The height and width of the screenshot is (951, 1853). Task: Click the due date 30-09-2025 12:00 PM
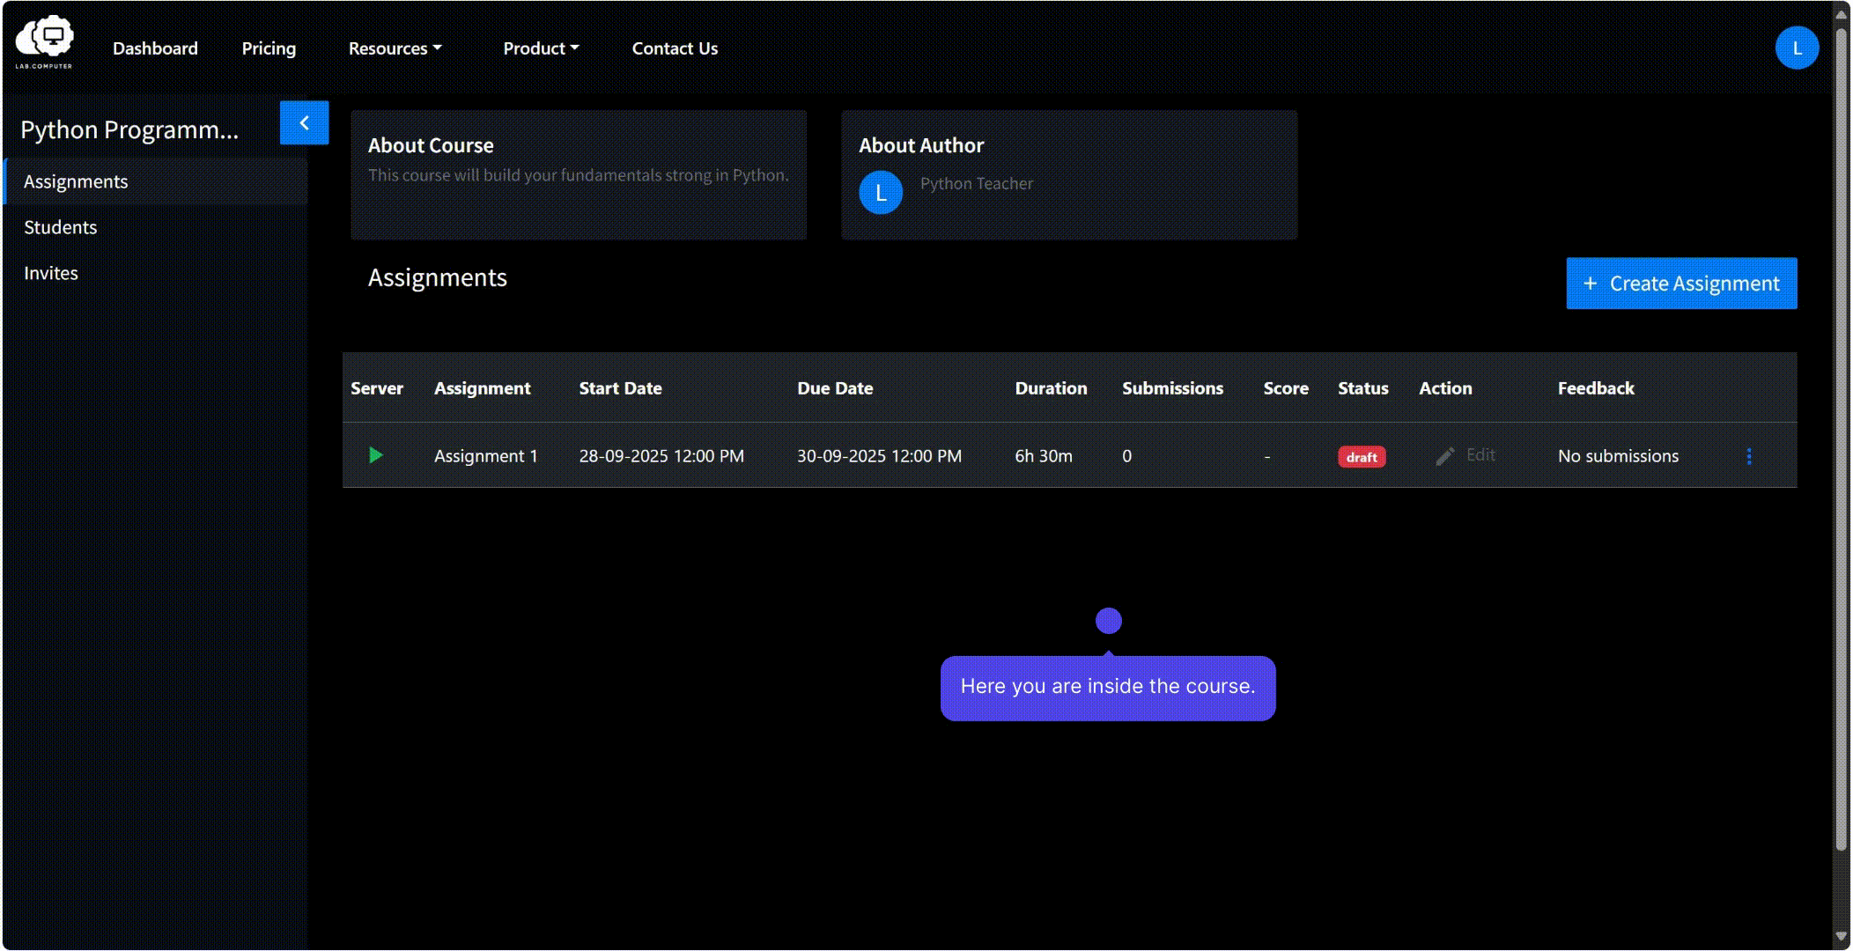879,456
